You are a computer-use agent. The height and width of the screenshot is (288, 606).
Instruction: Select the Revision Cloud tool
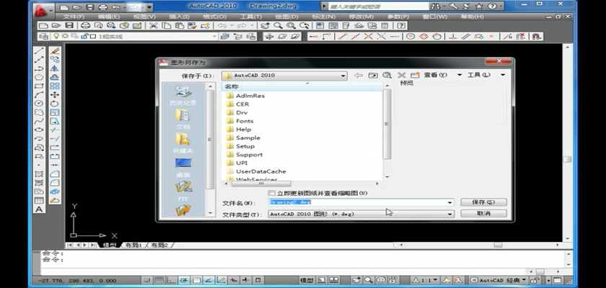pyautogui.click(x=39, y=112)
